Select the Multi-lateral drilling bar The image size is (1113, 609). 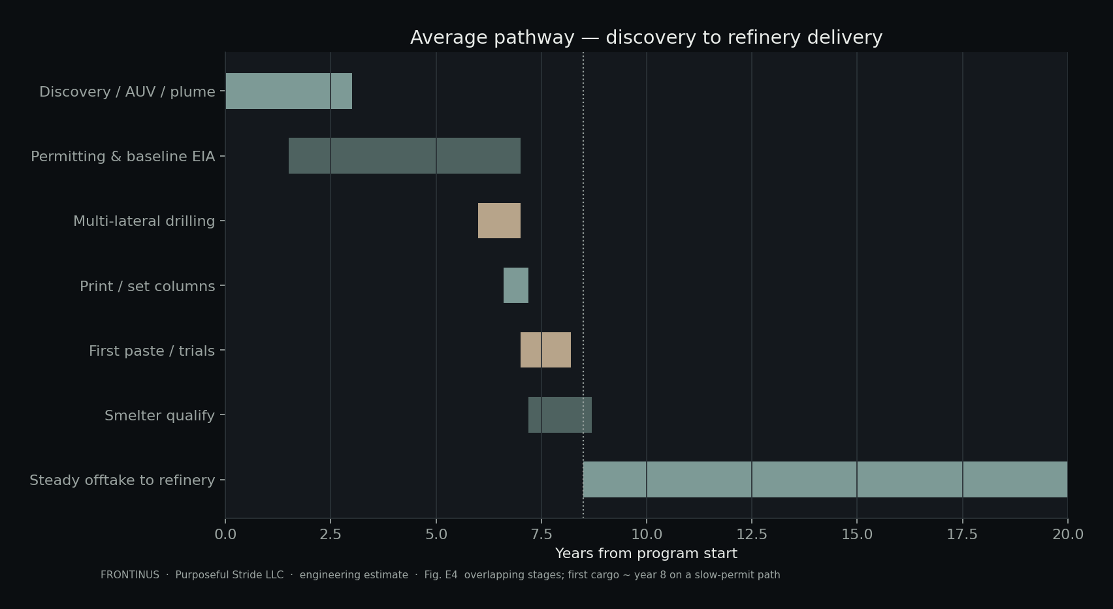(499, 221)
